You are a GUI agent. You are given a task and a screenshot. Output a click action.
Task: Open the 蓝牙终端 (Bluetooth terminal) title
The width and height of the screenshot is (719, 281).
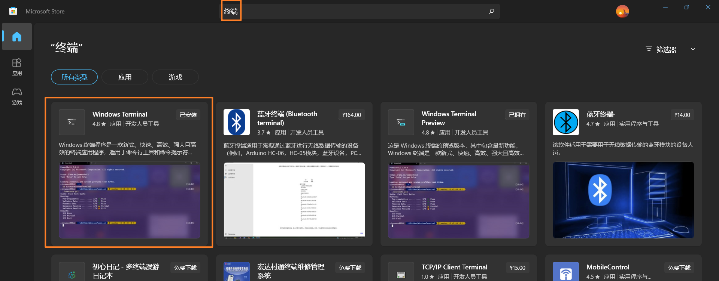coord(287,118)
